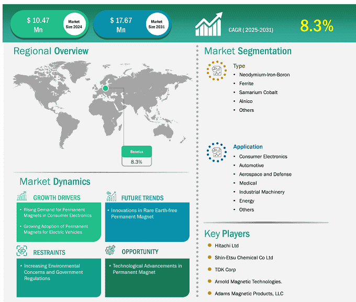
Task: Click the Application segmentation blue dotted icon
Action: pyautogui.click(x=217, y=152)
